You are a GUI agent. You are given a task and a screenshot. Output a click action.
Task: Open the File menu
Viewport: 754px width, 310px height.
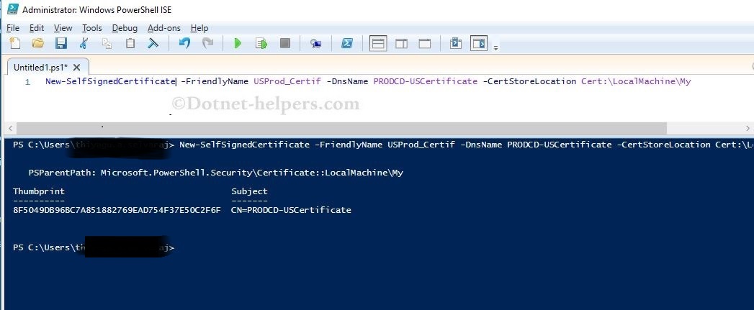(x=13, y=28)
